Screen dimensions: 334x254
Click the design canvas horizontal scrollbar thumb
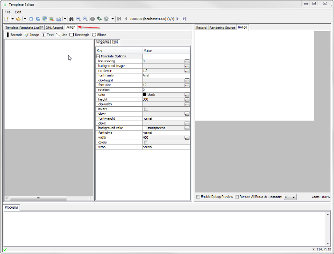click(x=38, y=198)
